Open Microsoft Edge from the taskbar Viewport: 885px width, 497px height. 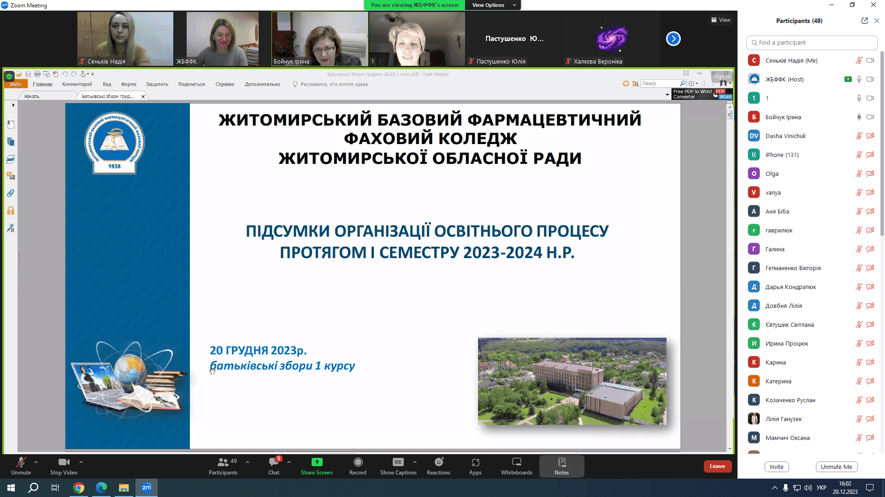tap(101, 488)
